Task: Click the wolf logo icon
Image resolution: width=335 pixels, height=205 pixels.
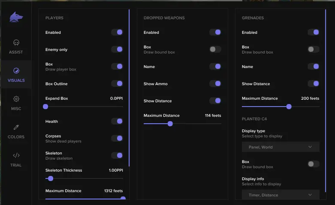Action: (16, 17)
